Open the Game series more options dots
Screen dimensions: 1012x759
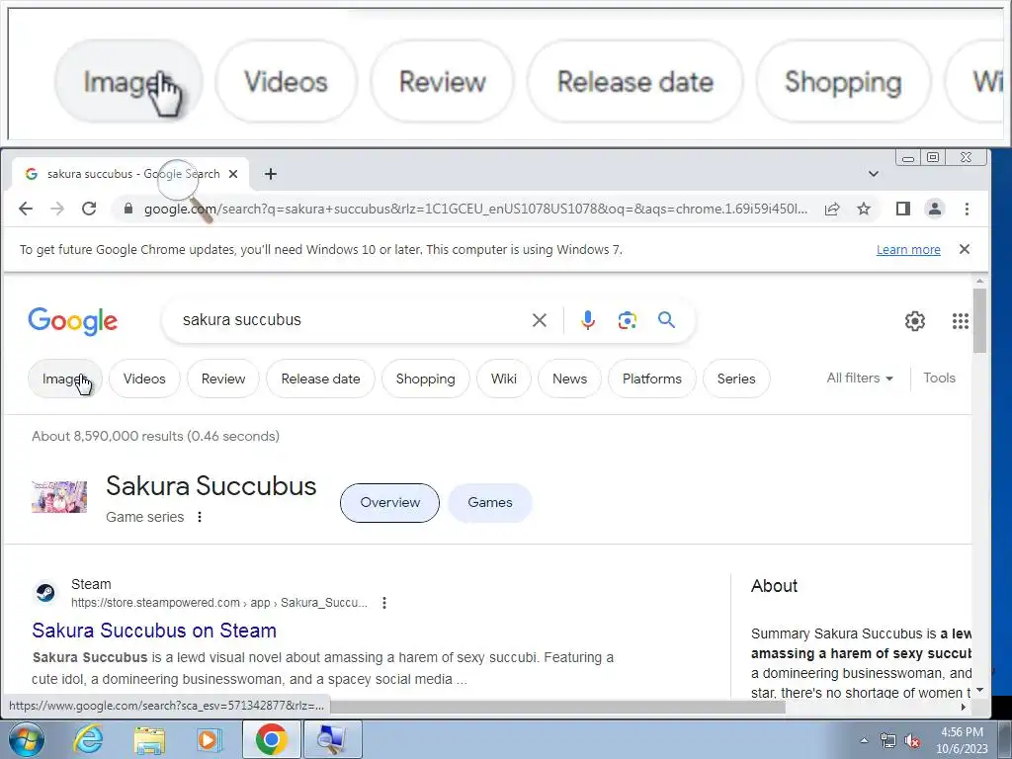tap(200, 517)
